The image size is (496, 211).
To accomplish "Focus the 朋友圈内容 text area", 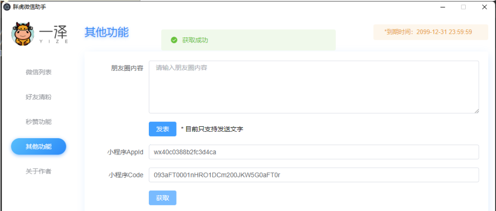I will 313,87.
